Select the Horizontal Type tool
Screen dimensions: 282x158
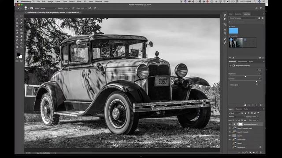(22, 40)
